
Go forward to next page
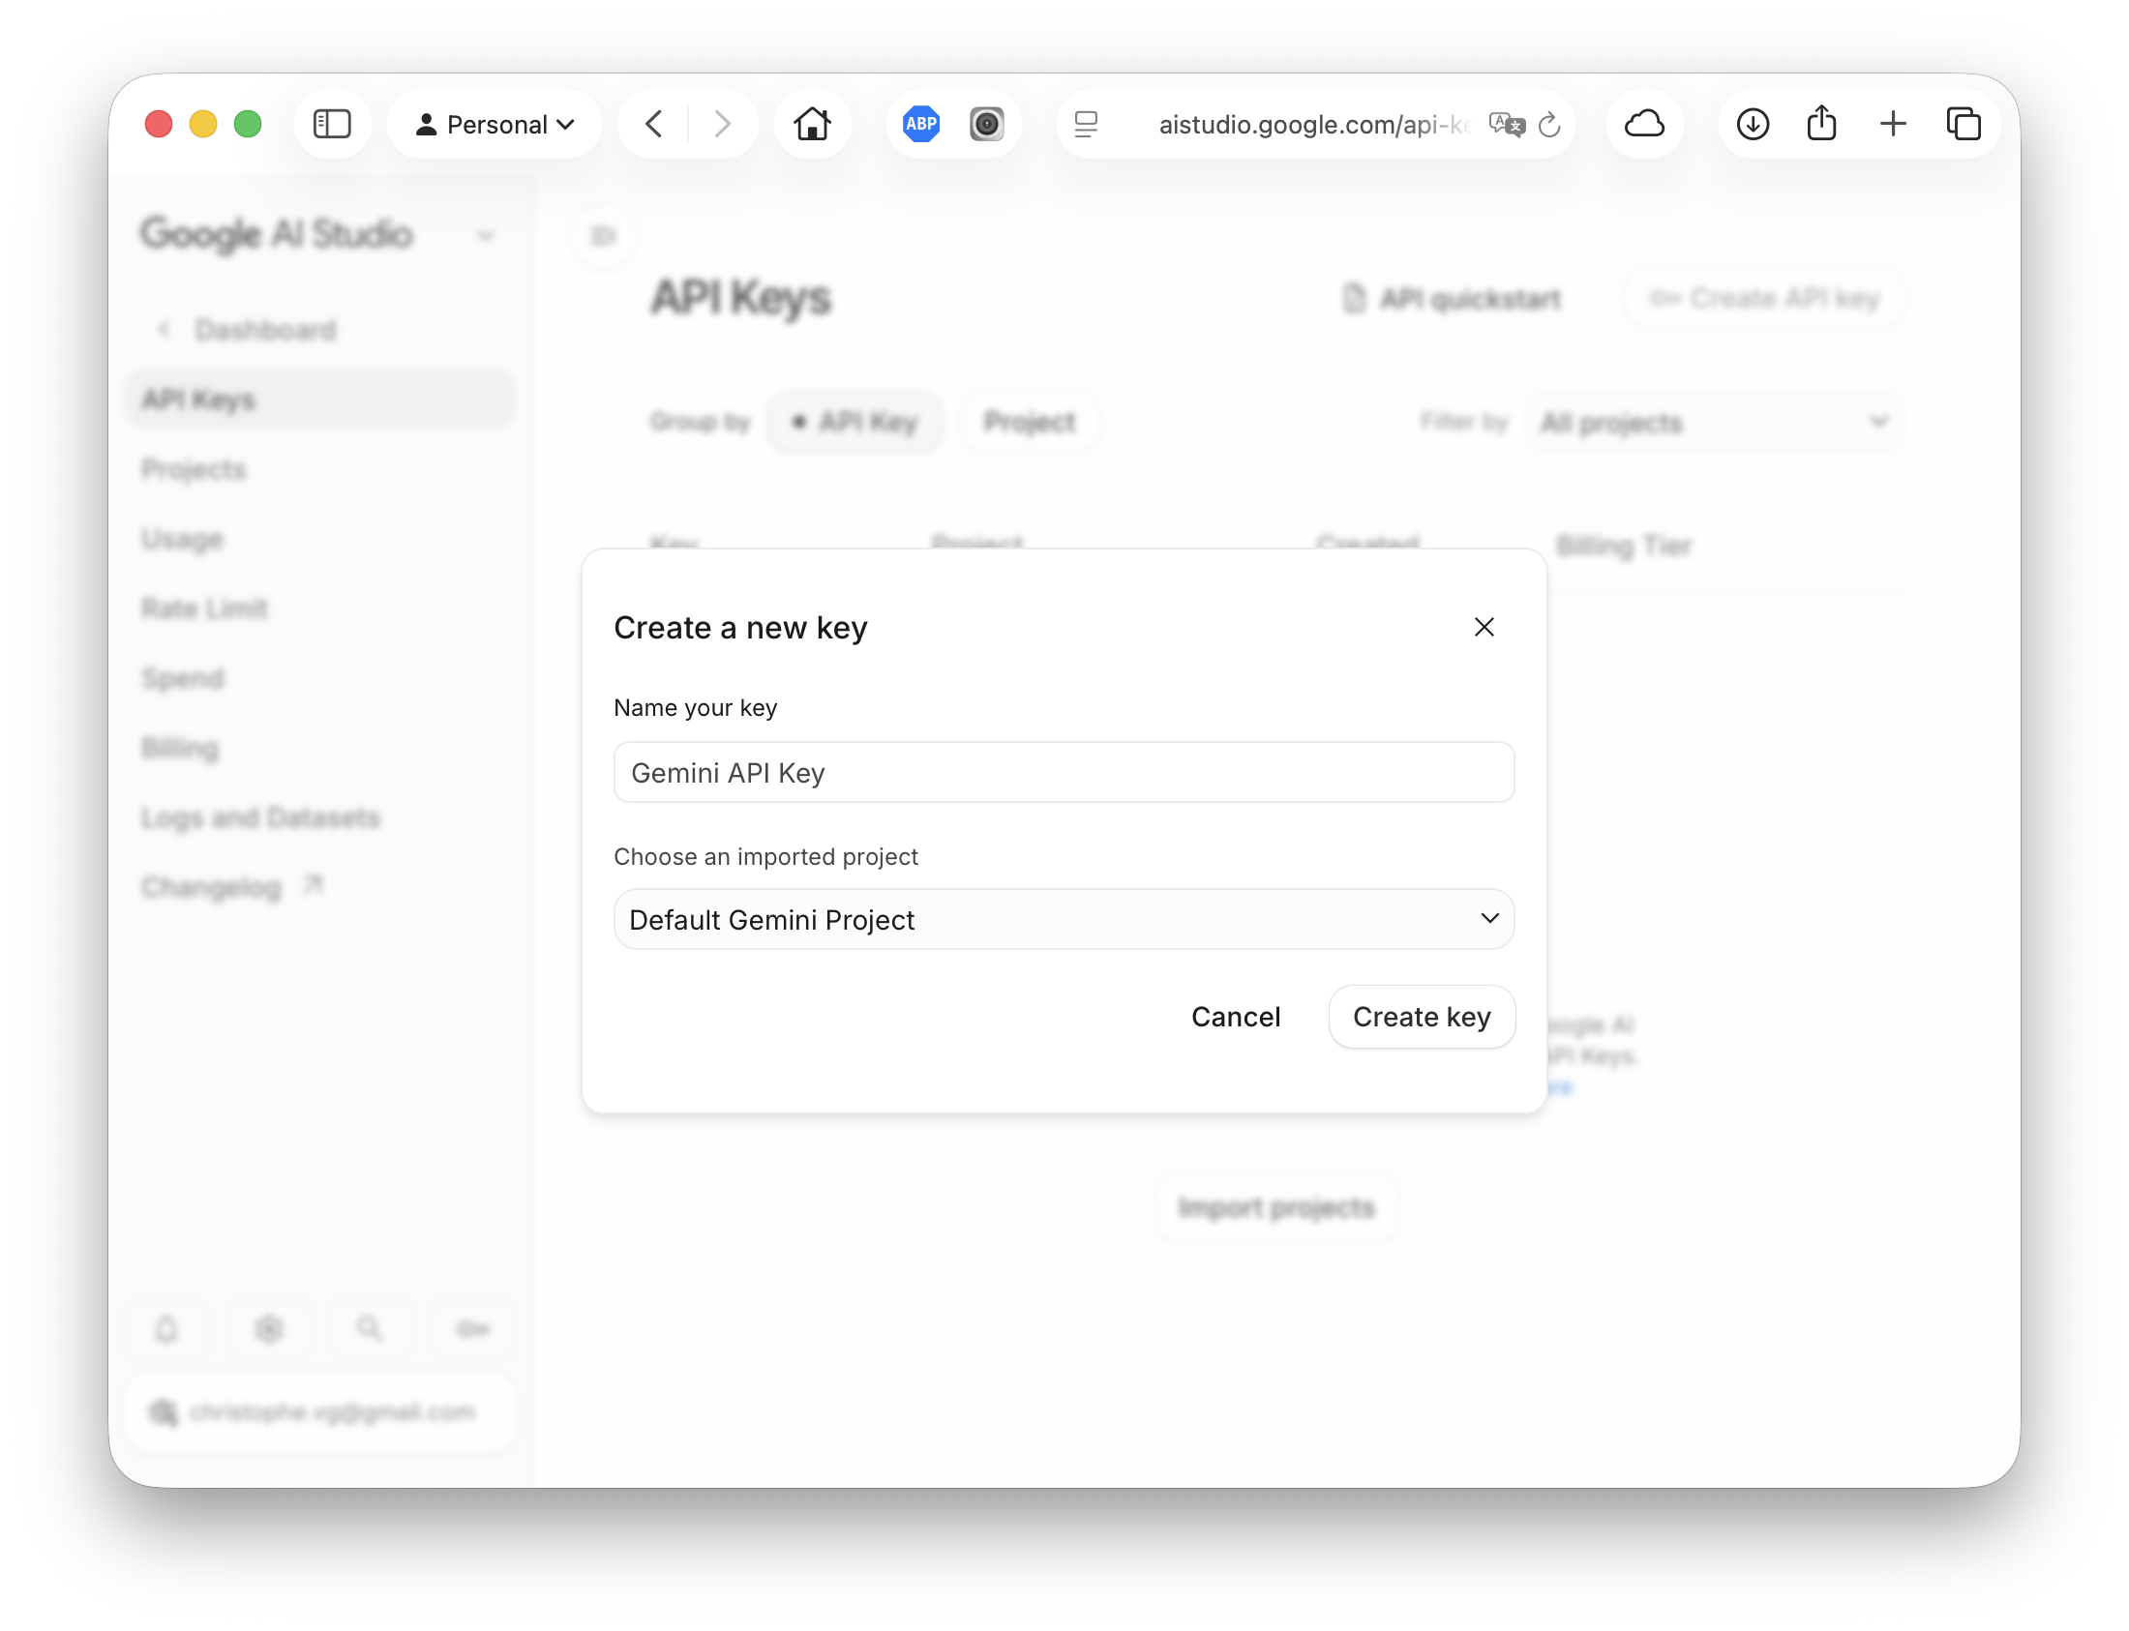point(722,124)
